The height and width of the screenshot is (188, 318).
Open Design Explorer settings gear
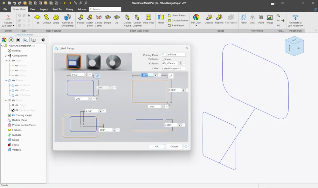[x=43, y=40]
